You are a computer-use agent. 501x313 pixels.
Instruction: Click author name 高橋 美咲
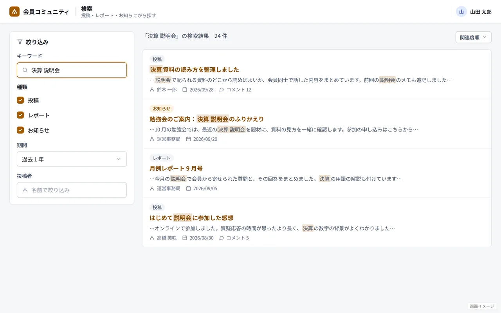pos(167,238)
